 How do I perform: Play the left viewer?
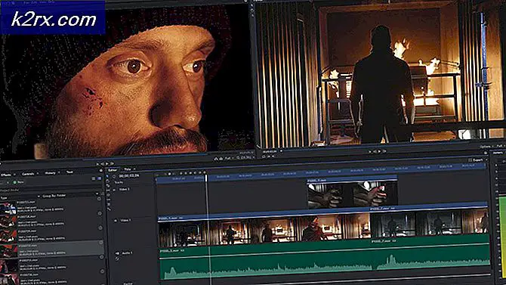coord(106,164)
